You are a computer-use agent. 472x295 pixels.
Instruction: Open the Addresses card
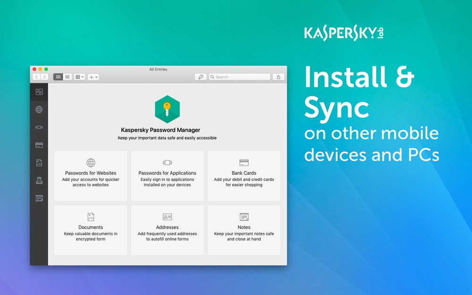tap(168, 230)
